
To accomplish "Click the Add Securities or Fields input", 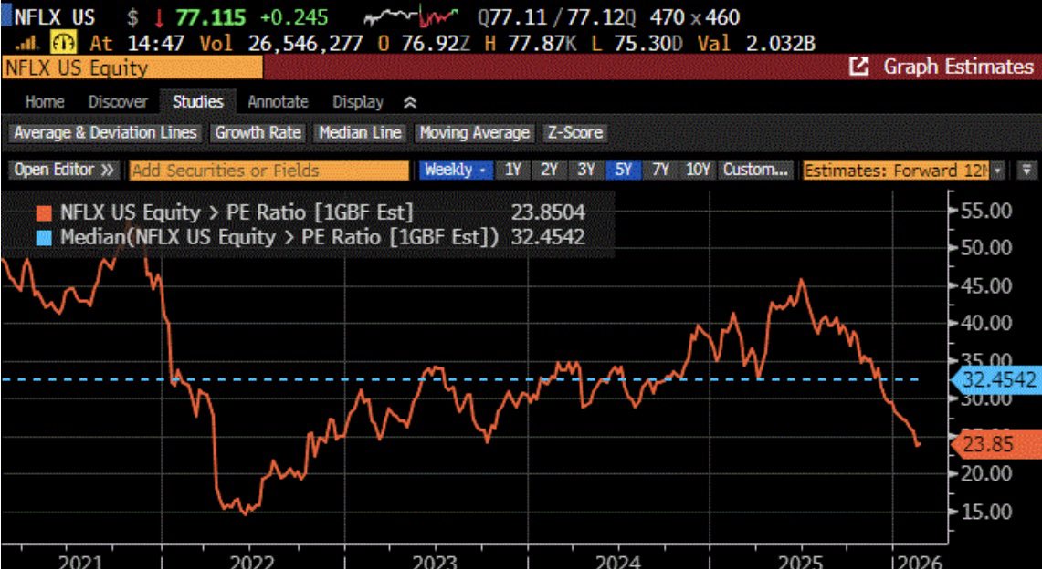I will [x=268, y=170].
